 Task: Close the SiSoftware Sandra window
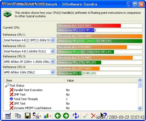142,4
